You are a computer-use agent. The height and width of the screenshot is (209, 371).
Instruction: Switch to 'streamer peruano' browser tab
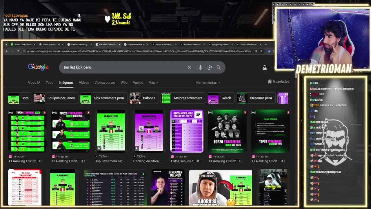[x=78, y=44]
